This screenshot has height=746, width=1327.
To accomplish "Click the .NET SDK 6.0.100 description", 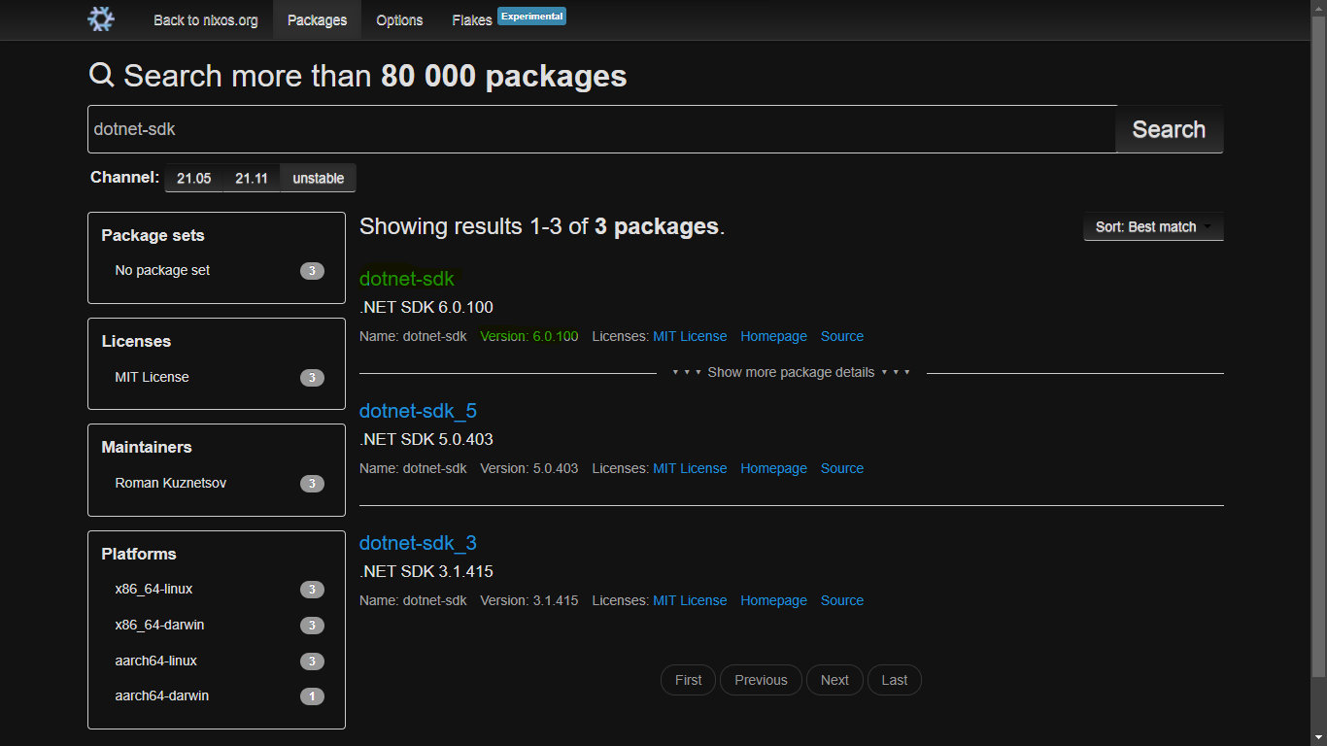I will [x=426, y=307].
